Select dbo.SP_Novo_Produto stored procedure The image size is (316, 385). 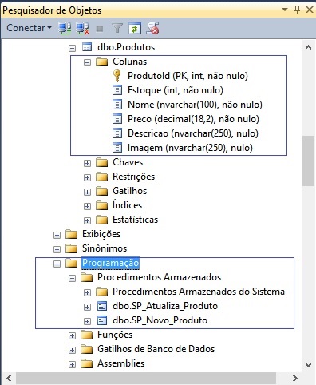click(x=160, y=320)
